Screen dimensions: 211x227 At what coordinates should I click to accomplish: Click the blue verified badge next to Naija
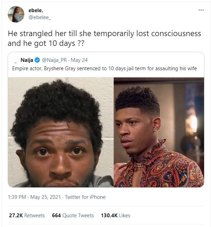click(x=37, y=60)
